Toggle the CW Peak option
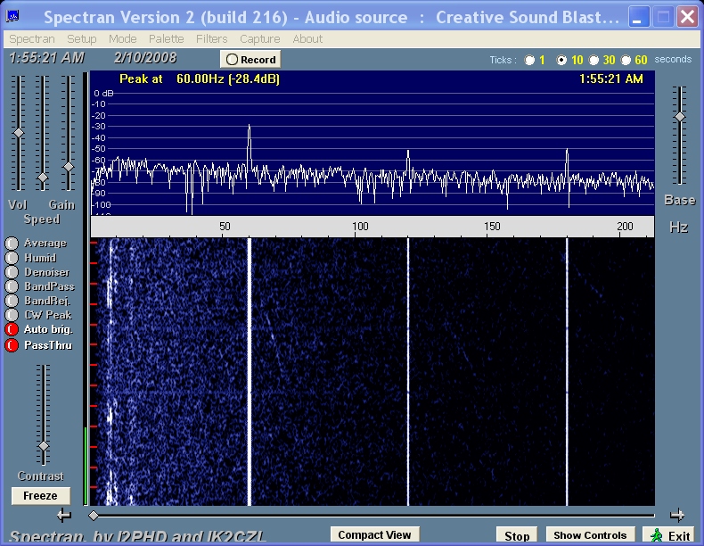Screen dimensions: 704x546 [12, 315]
